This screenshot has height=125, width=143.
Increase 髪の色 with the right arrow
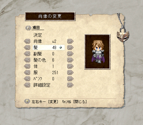70,60
